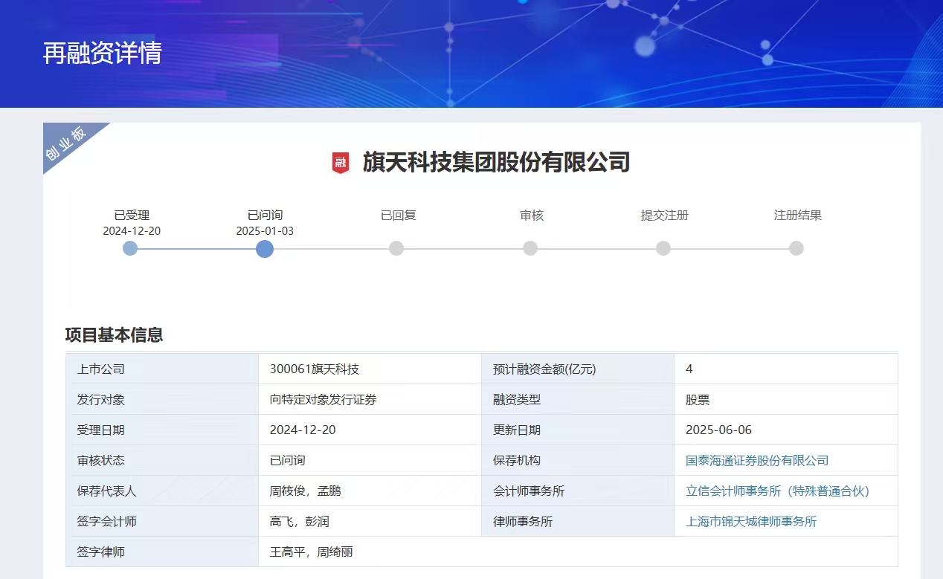This screenshot has height=579, width=943.
Task: Click the 签字会计师 label cell
Action: click(162, 521)
